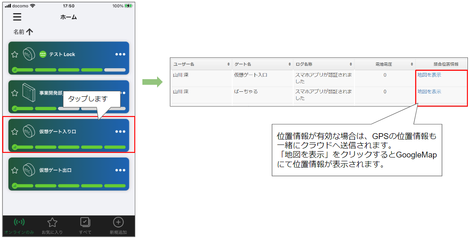Open more options for 仮想ゲート入り口
The image size is (470, 240).
(120, 132)
